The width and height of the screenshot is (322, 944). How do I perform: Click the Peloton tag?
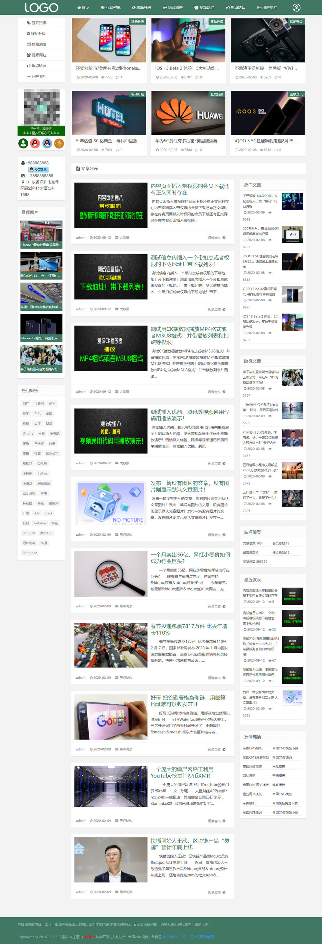pos(40,523)
